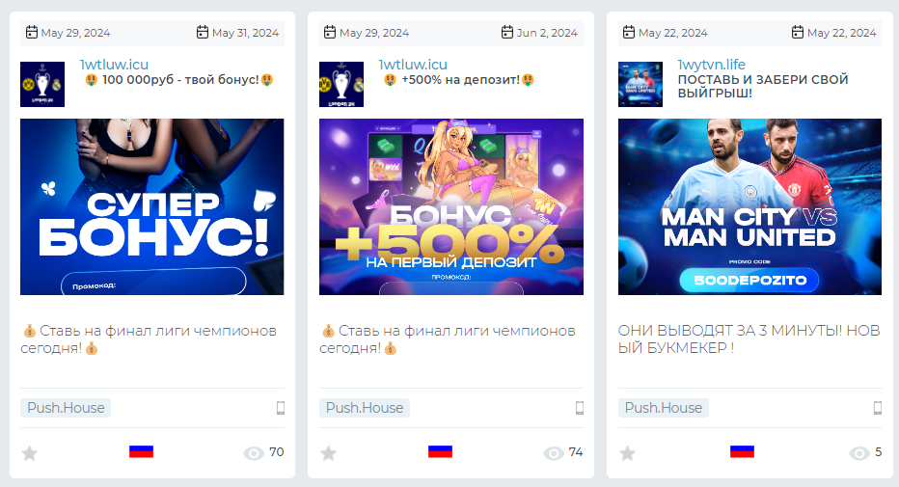Select the Push.House tag on the third card

664,407
